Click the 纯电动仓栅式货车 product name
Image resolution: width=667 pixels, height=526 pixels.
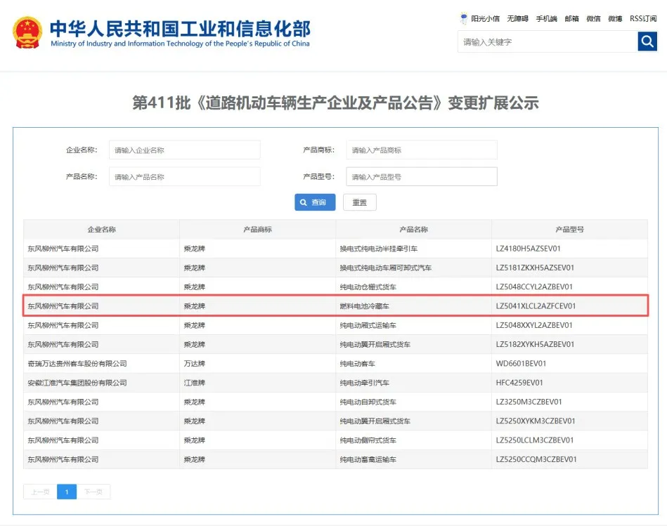[368, 287]
